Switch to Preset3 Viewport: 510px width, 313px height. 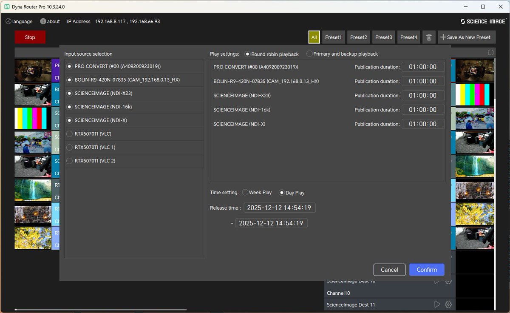tap(383, 37)
